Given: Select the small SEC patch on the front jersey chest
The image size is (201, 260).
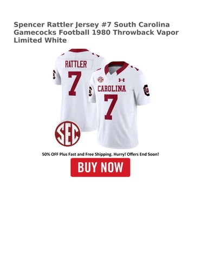Looking at the screenshot, I should point(100,80).
